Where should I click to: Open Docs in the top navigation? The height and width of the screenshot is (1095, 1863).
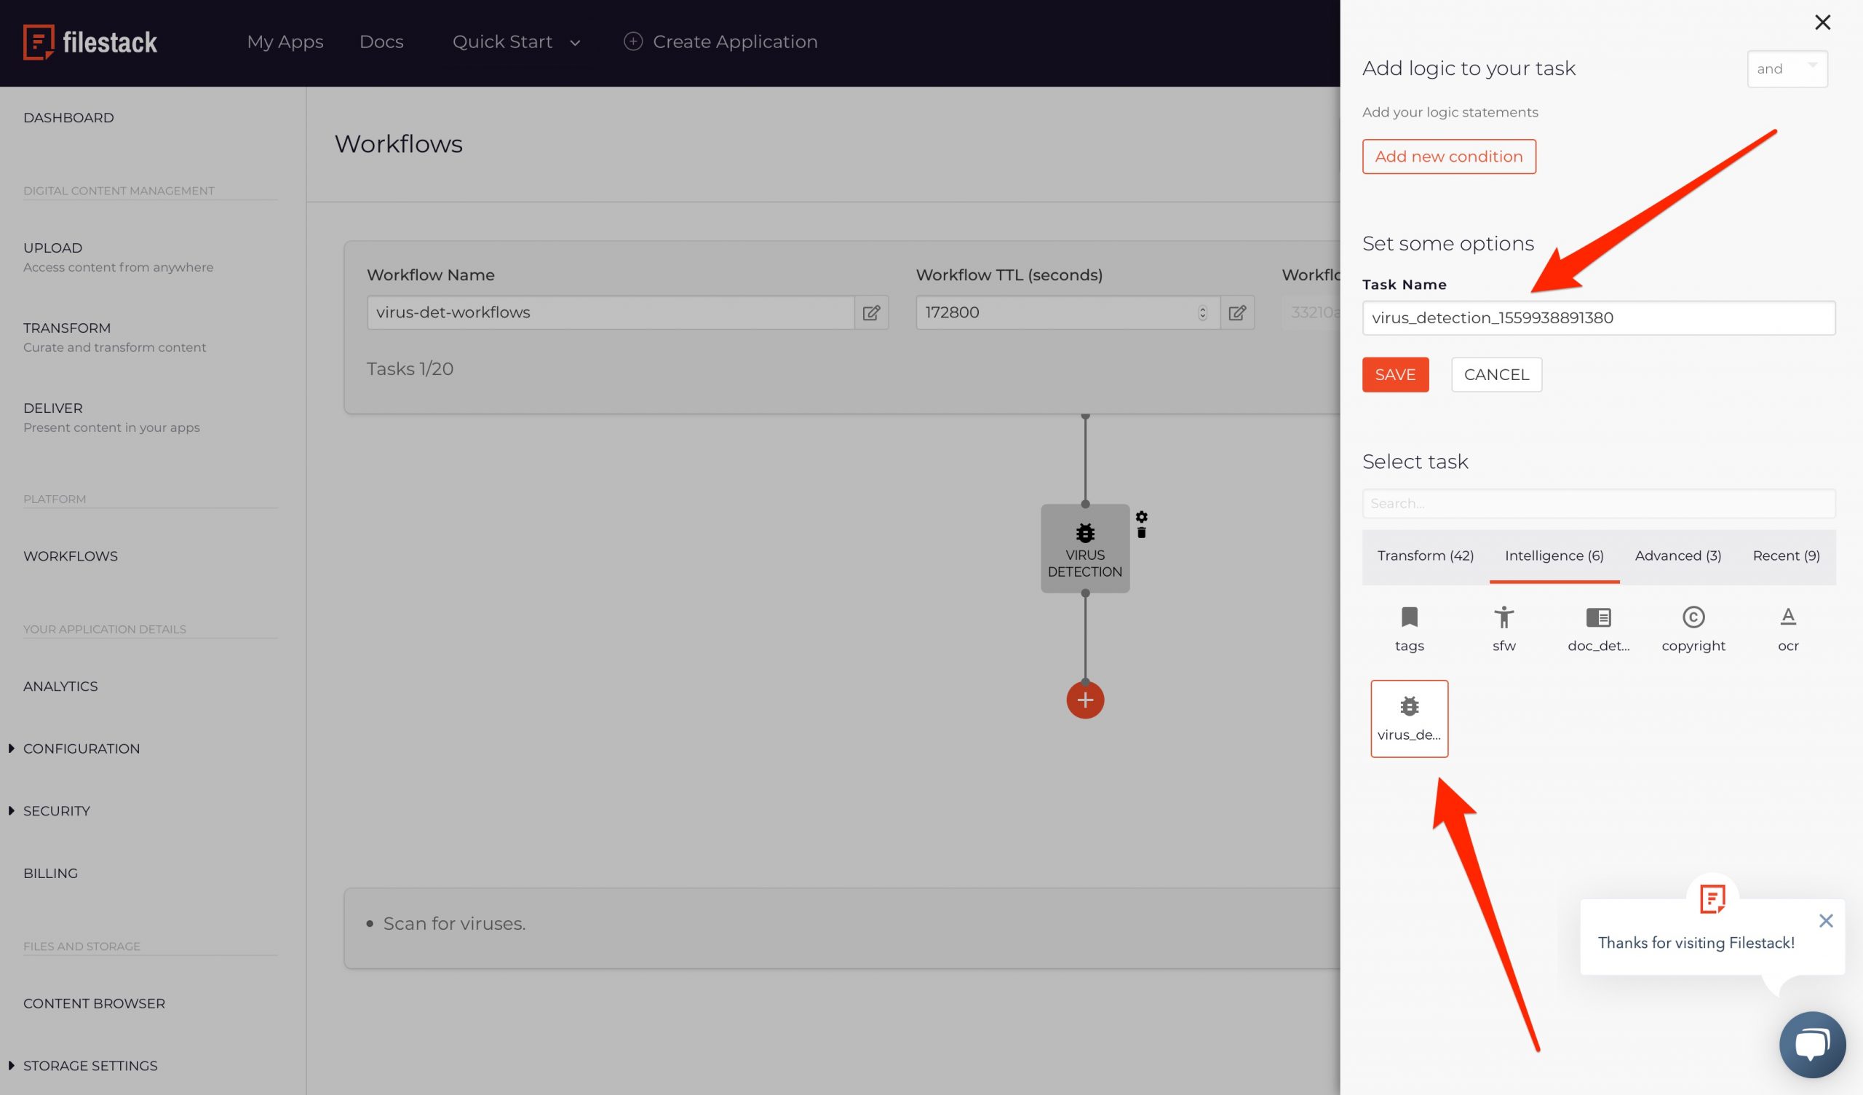381,42
